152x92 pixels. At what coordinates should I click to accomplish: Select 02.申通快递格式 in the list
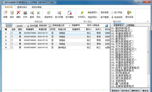(x=121, y=34)
